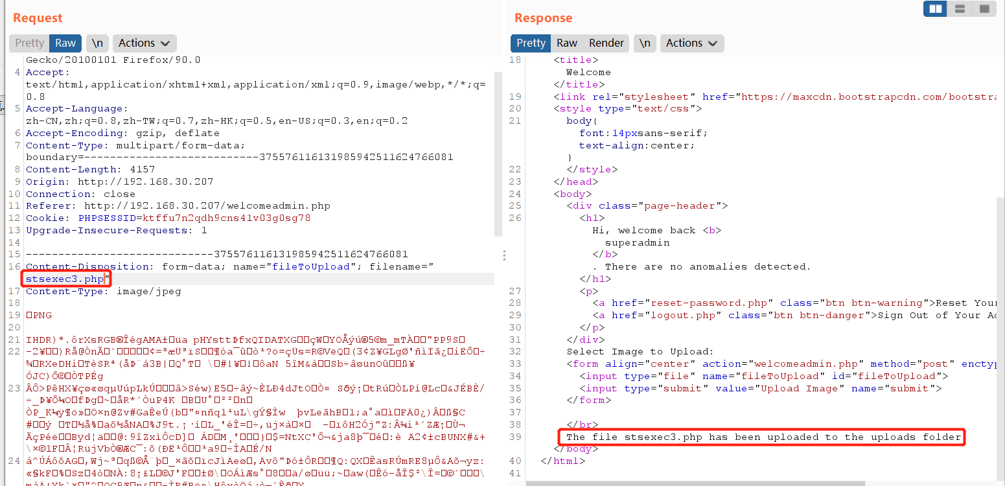Click the Request panel vertical scrollbar
The image size is (1005, 486).
(498, 154)
